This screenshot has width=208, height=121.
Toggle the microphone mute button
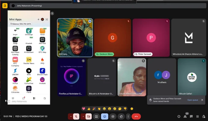(76, 116)
